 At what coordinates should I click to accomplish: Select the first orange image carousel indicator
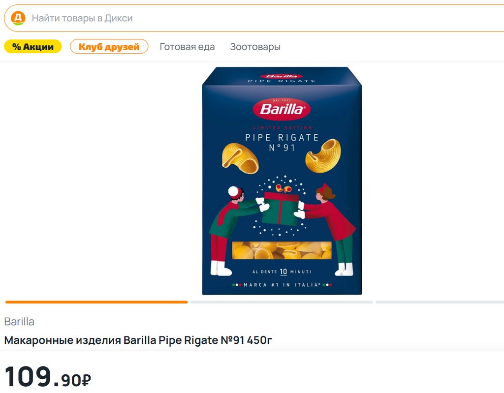tap(96, 302)
